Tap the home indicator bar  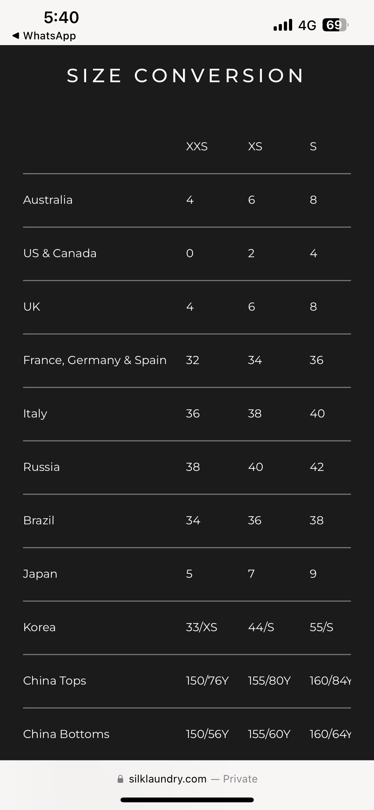[187, 800]
